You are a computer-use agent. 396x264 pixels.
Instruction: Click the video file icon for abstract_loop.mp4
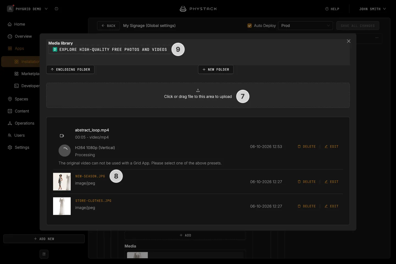click(62, 136)
